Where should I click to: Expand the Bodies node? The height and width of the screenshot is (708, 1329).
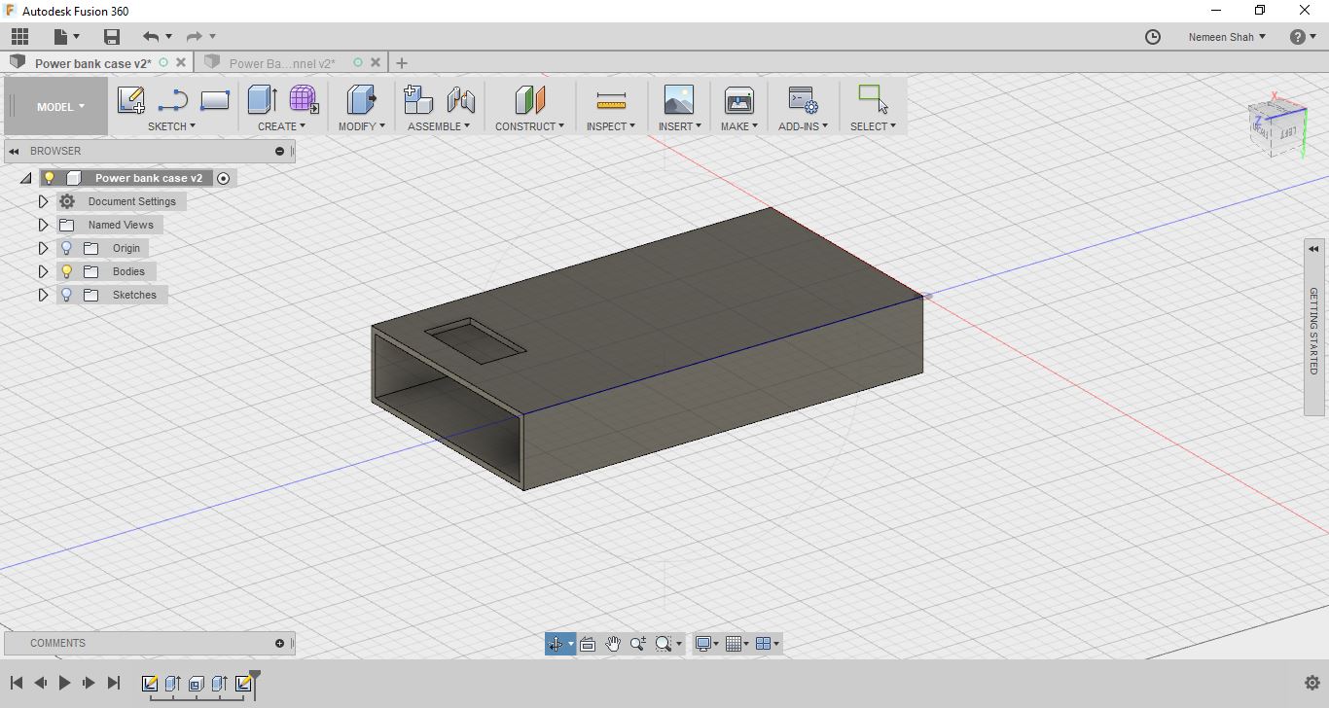[43, 271]
